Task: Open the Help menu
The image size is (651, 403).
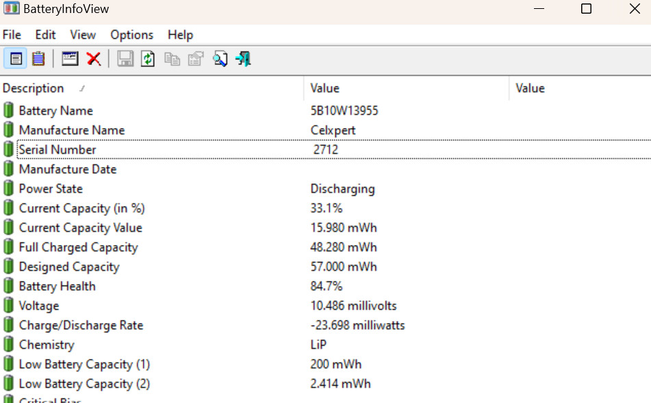Action: point(180,35)
